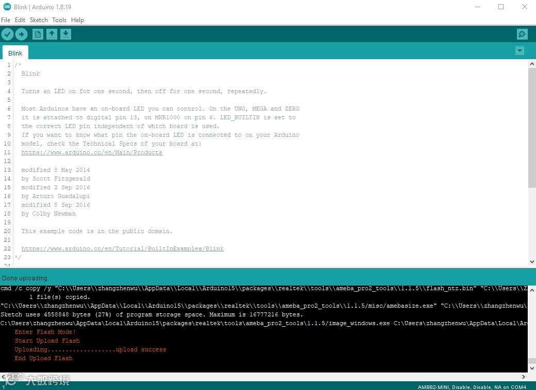Image resolution: width=536 pixels, height=390 pixels.
Task: Click the cmd /c copy console line
Action: click(263, 288)
